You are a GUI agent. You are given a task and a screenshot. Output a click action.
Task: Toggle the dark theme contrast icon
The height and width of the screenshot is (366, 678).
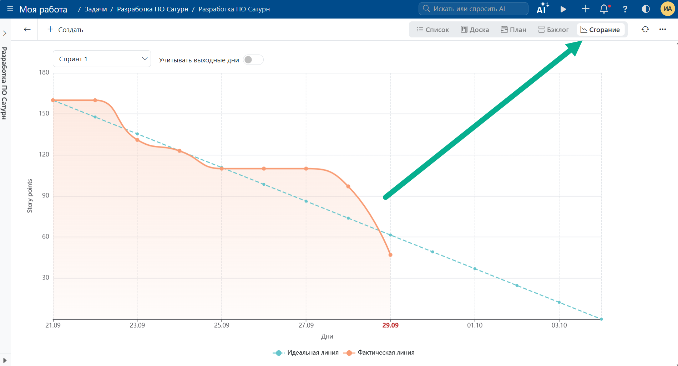pyautogui.click(x=646, y=9)
